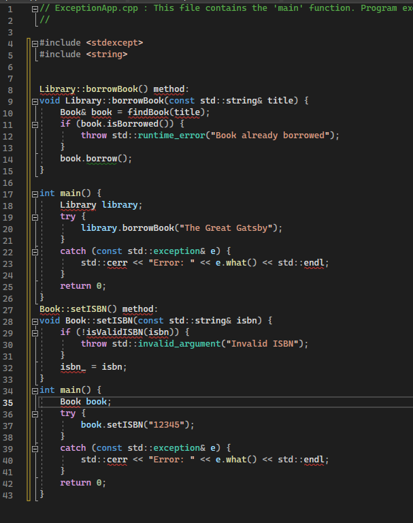This screenshot has height=523, width=413.
Task: Click the "12345" string on line 37
Action: (x=166, y=425)
